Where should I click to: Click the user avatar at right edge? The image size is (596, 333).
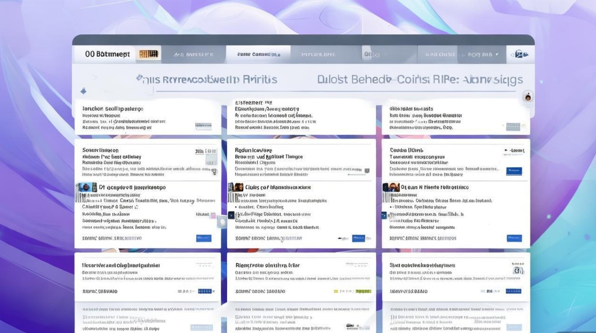pyautogui.click(x=528, y=97)
